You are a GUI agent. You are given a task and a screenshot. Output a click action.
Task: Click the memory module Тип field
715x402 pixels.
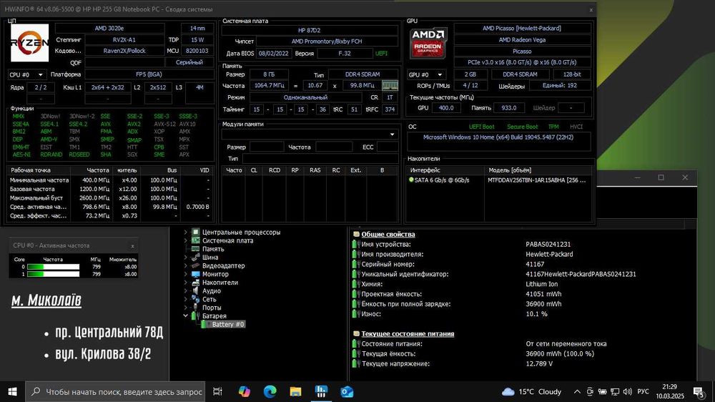coord(320,159)
